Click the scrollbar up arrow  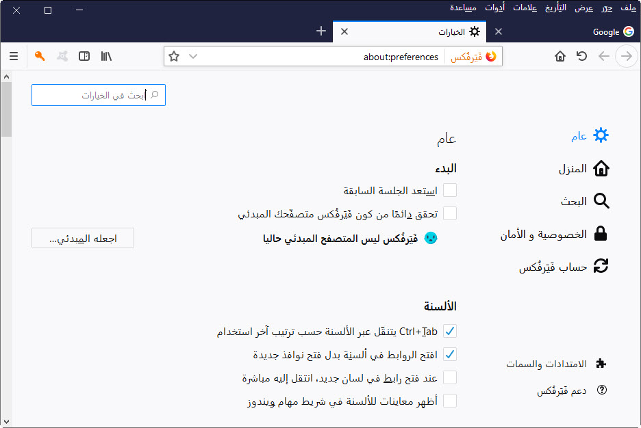click(6, 77)
